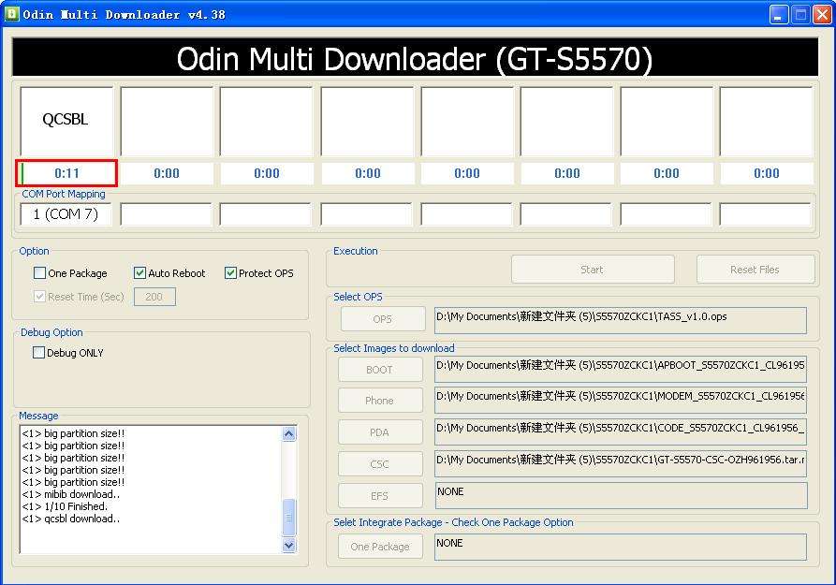Click the PDA image selection button

(x=380, y=431)
